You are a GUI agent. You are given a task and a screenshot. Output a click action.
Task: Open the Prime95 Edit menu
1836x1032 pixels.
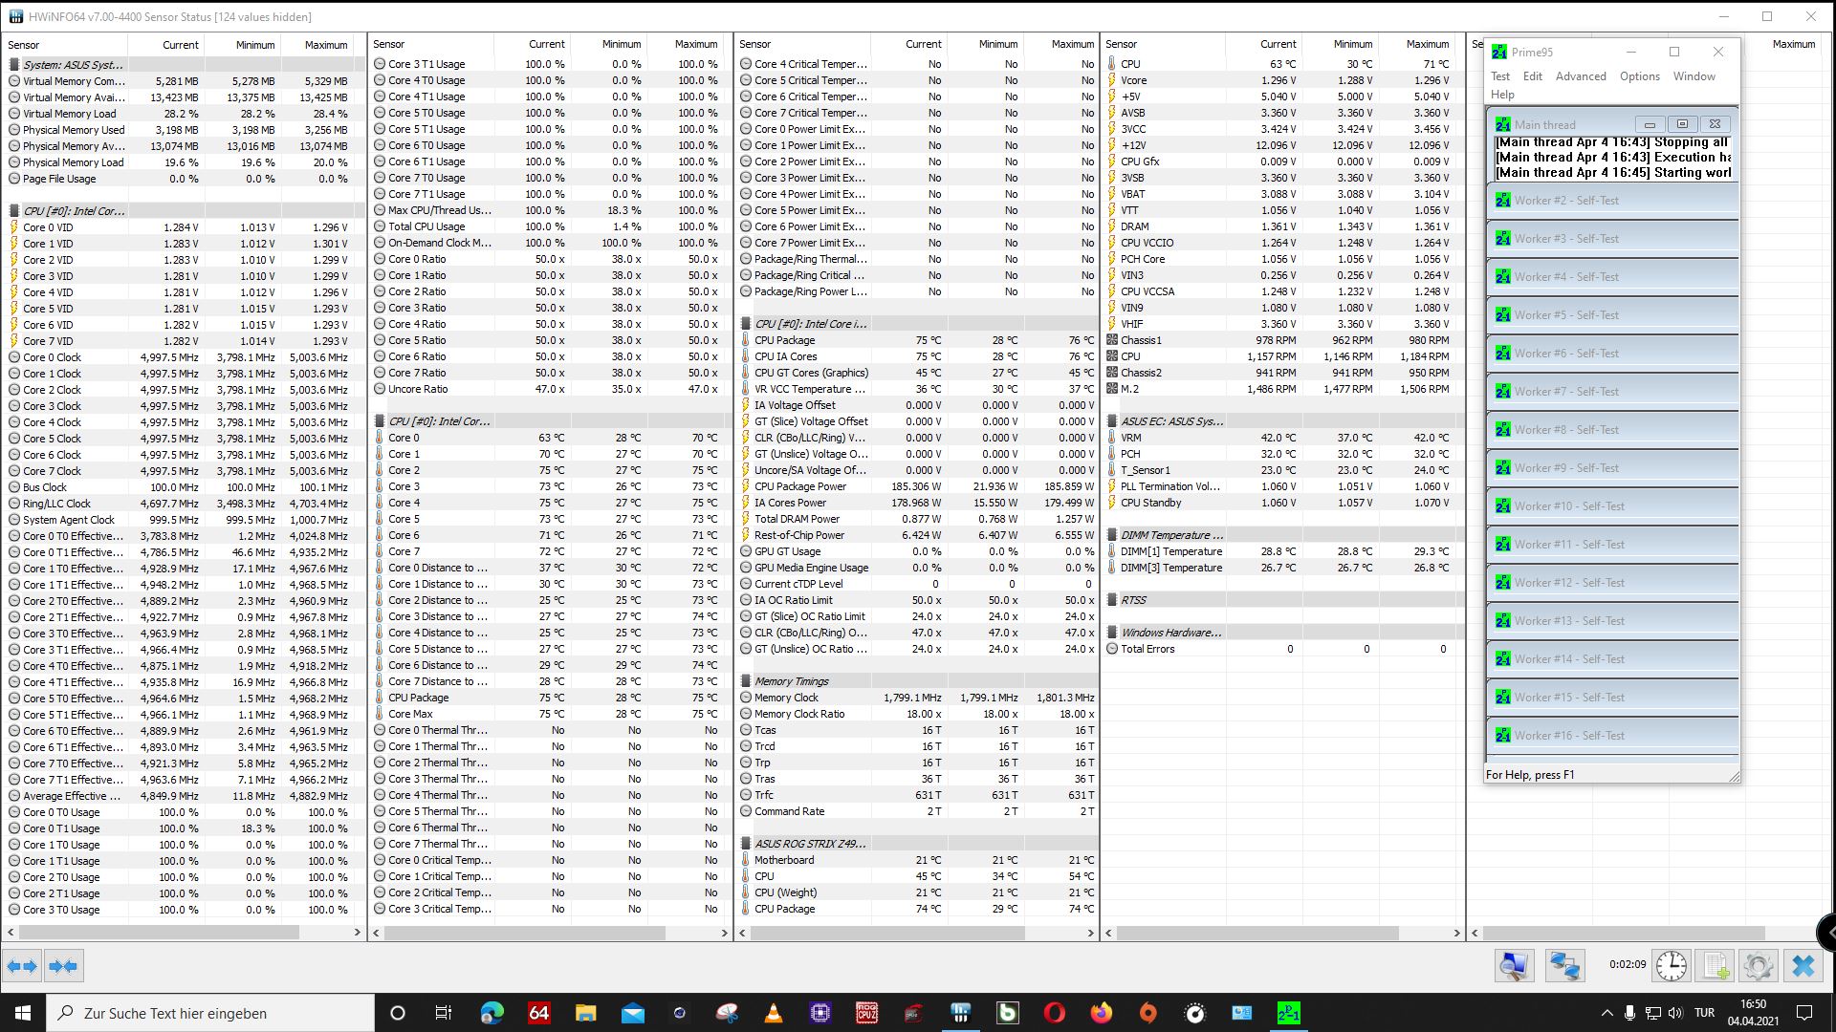pyautogui.click(x=1532, y=76)
